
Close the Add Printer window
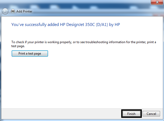point(157,2)
